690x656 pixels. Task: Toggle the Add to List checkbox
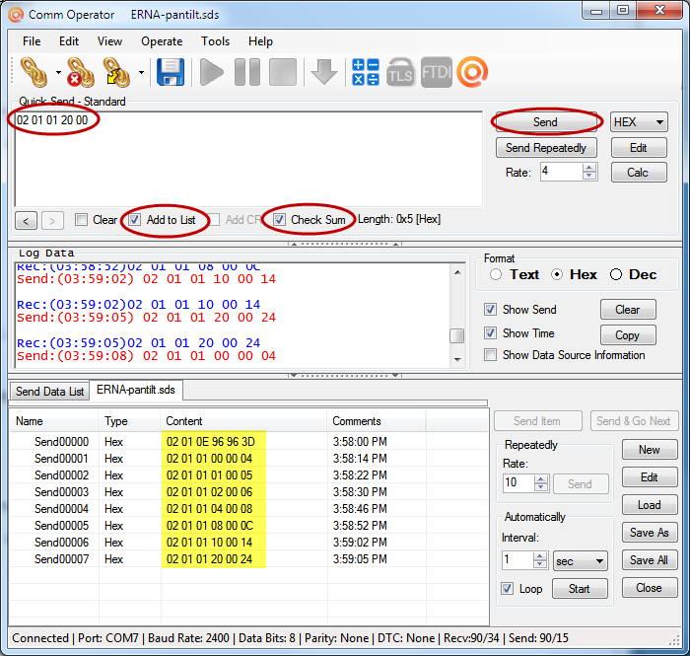(x=135, y=219)
